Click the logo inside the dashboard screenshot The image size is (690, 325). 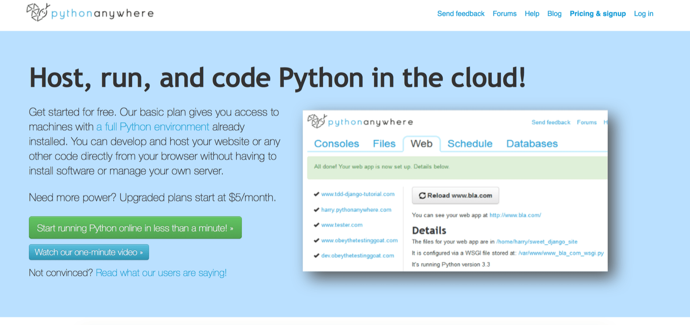click(360, 121)
